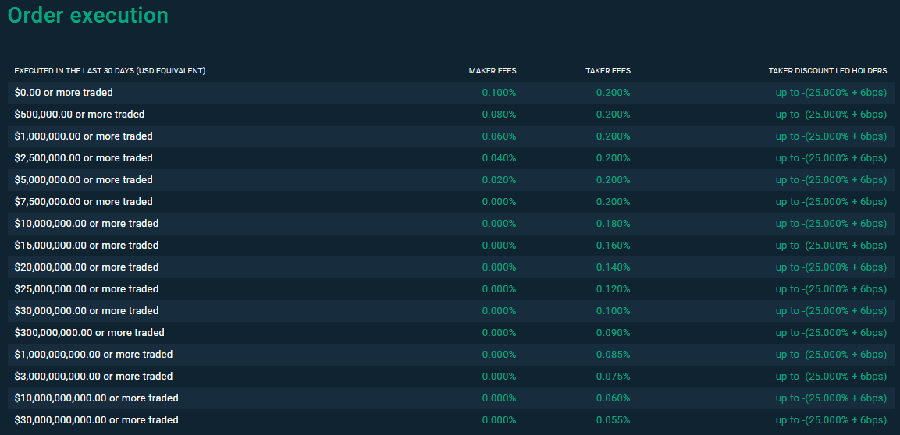The width and height of the screenshot is (900, 435).
Task: Click the 0.120% taker fee value
Action: pos(613,289)
